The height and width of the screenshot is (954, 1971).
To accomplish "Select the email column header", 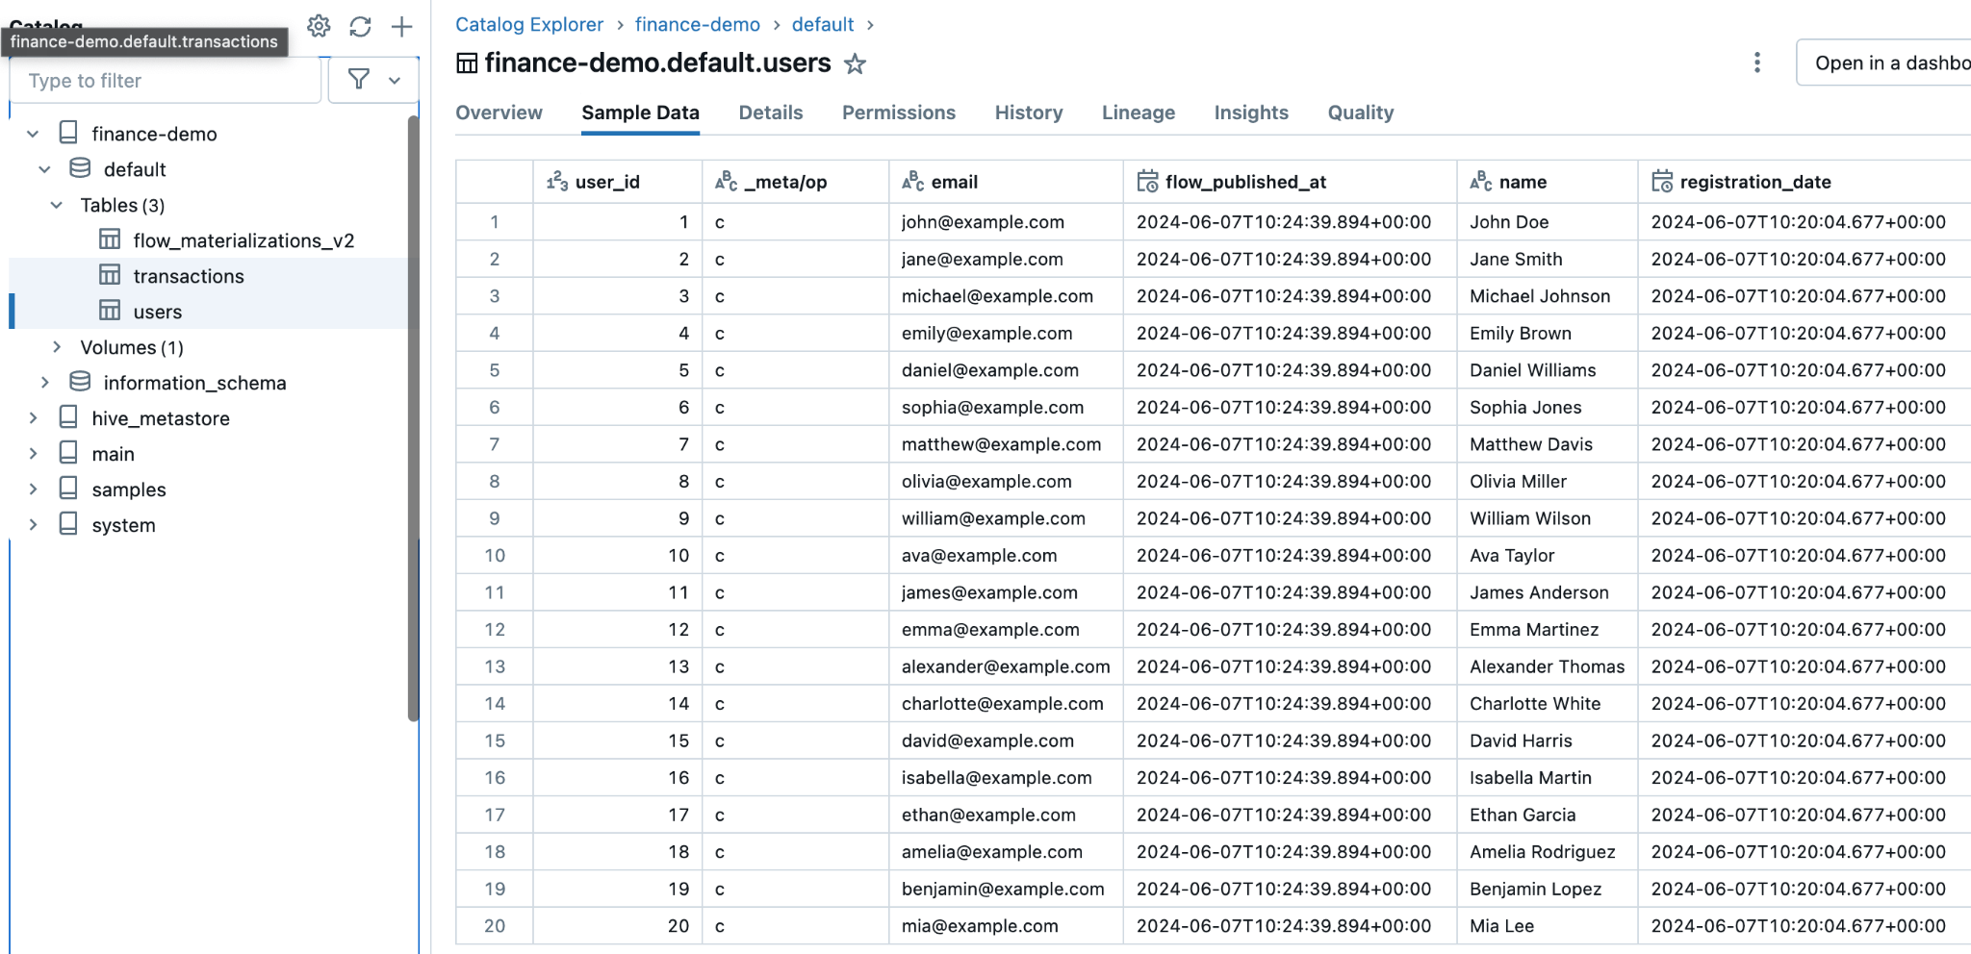I will [x=1006, y=182].
